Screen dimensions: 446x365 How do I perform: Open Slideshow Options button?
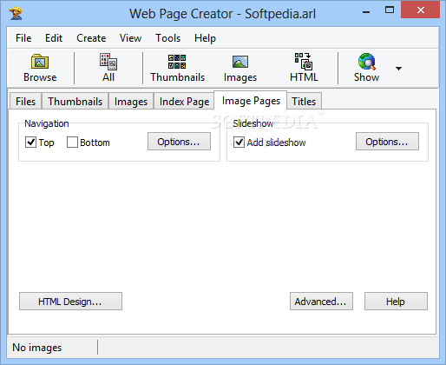pyautogui.click(x=387, y=142)
